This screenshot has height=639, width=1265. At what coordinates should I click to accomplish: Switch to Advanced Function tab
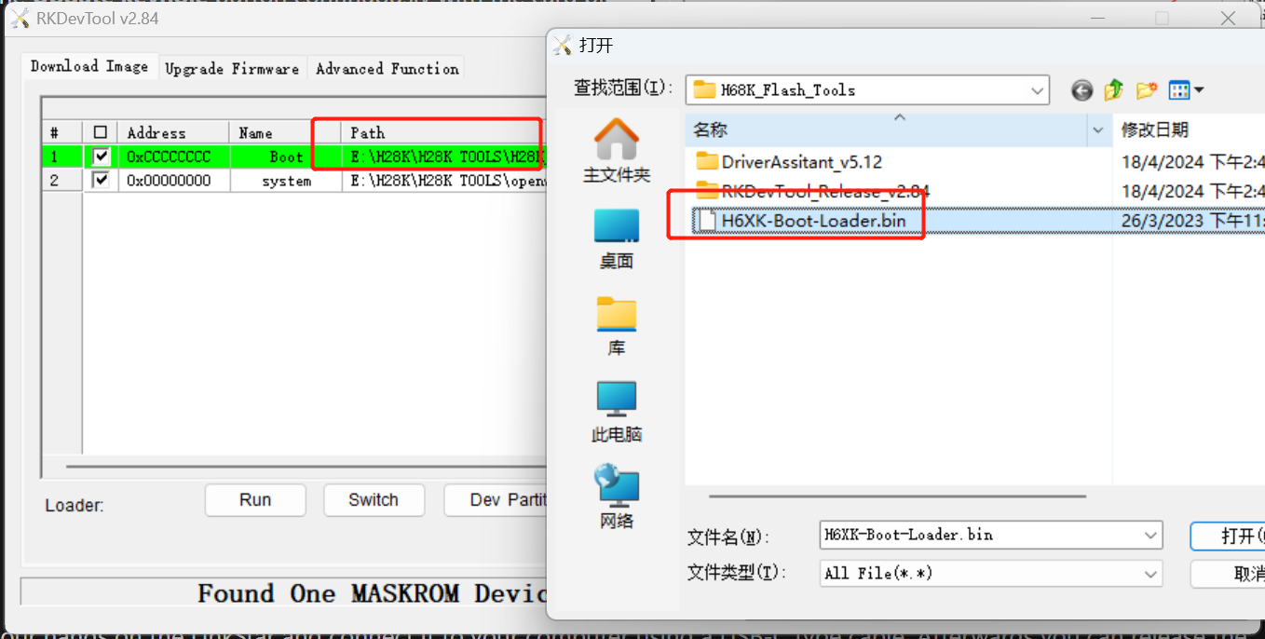[388, 69]
